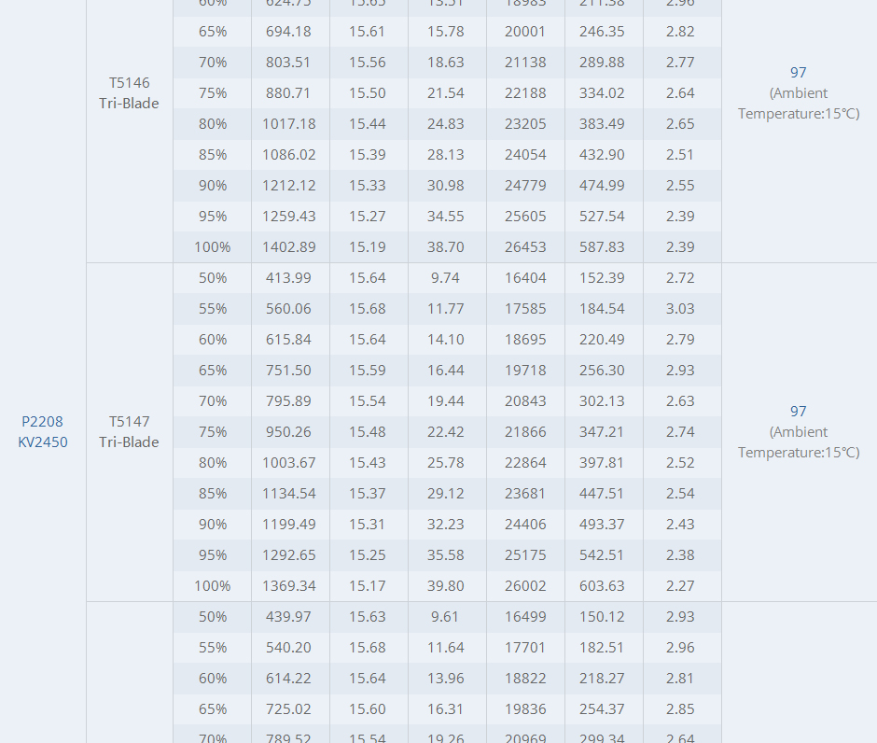The width and height of the screenshot is (877, 743).
Task: Click the 1369.34 thrust value
Action: click(x=289, y=585)
